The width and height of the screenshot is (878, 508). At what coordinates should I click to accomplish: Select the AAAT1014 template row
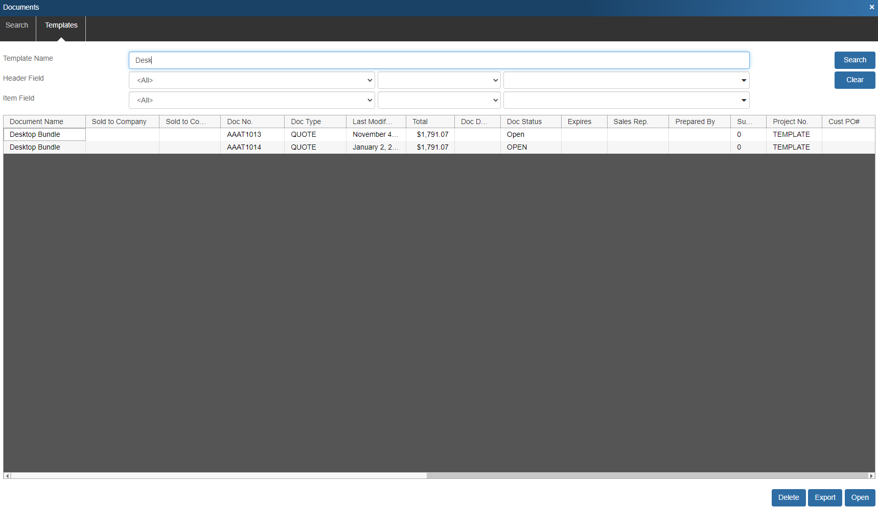pyautogui.click(x=244, y=147)
